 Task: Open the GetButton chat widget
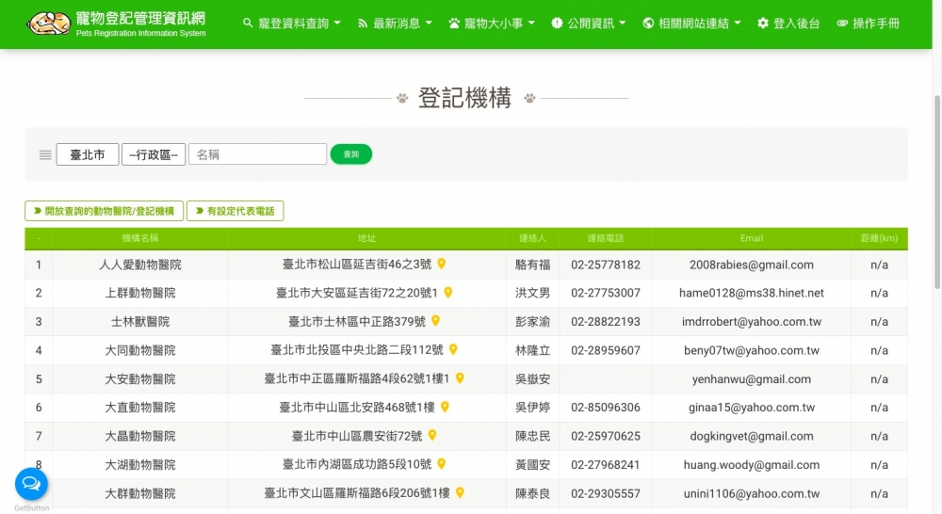click(31, 484)
